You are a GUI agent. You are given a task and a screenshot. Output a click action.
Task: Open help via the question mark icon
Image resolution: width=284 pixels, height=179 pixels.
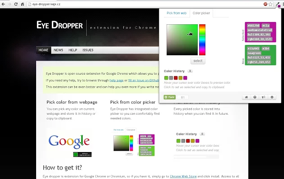(x=255, y=97)
